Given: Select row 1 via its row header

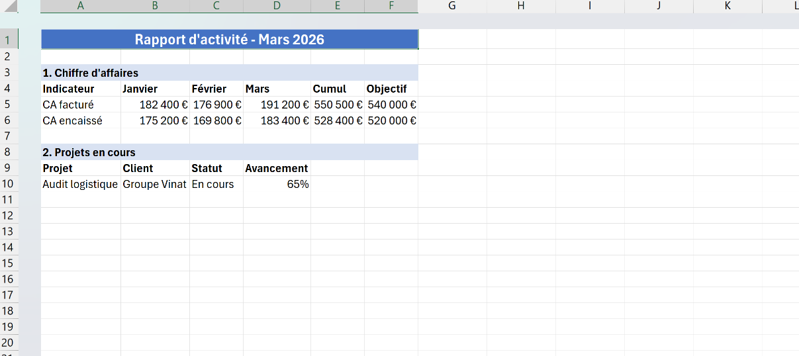Looking at the screenshot, I should 9,40.
